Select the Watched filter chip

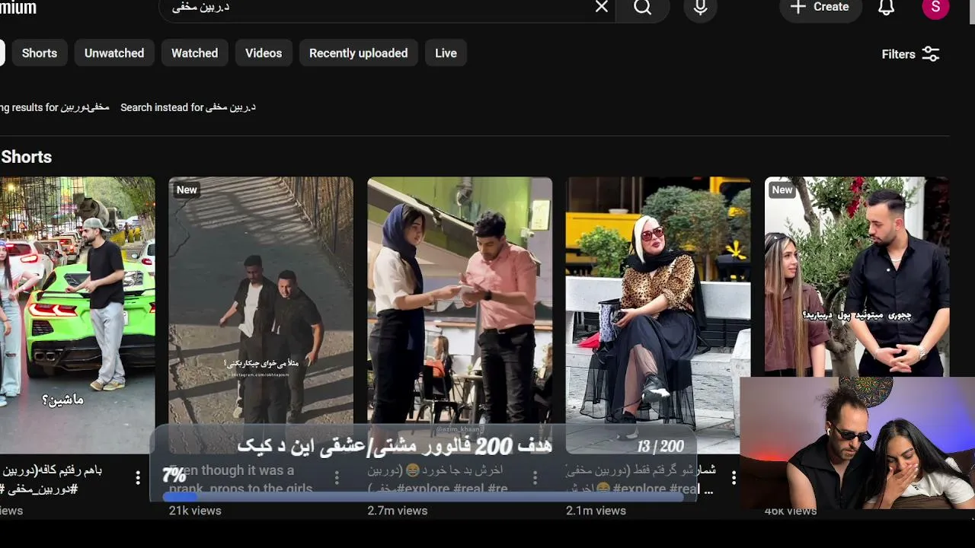click(x=194, y=53)
